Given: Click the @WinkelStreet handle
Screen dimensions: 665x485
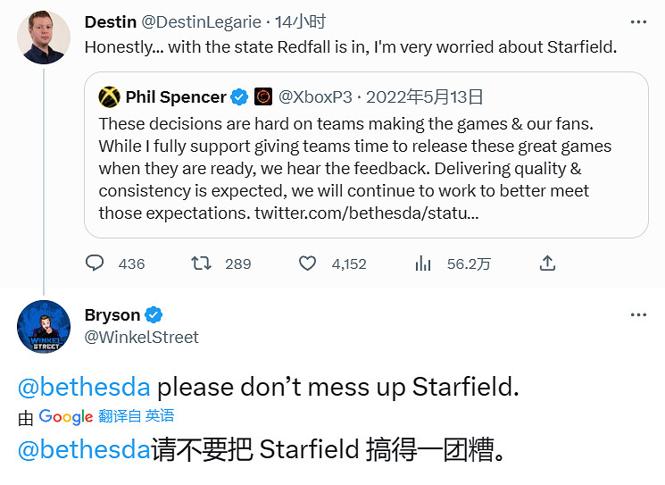Looking at the screenshot, I should (x=141, y=337).
